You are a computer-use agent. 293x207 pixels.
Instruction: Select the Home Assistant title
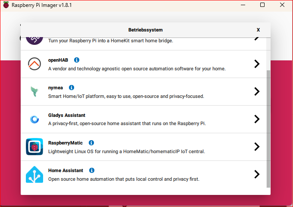[65, 170]
